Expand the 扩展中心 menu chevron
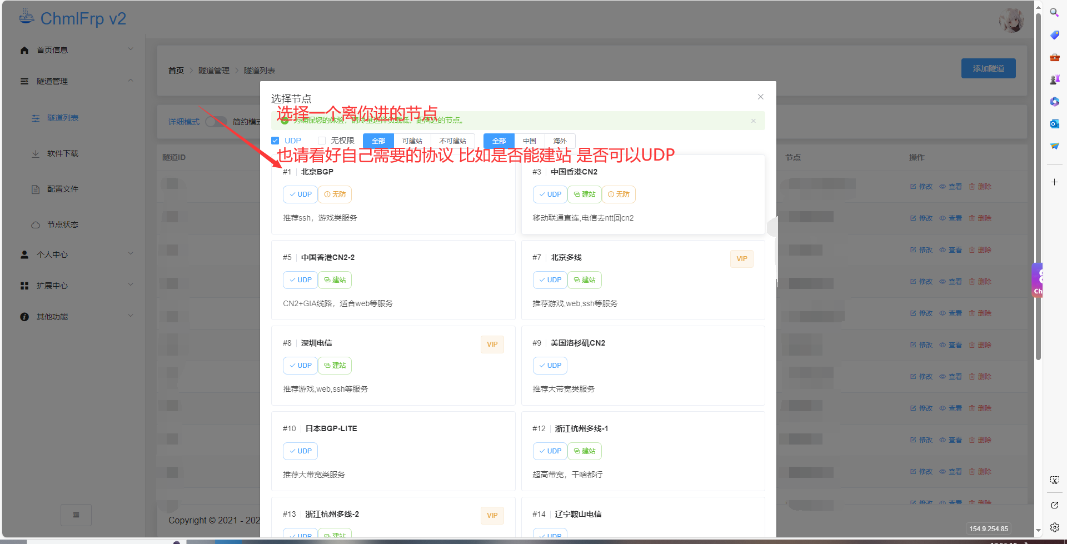Viewport: 1067px width, 544px height. (131, 285)
